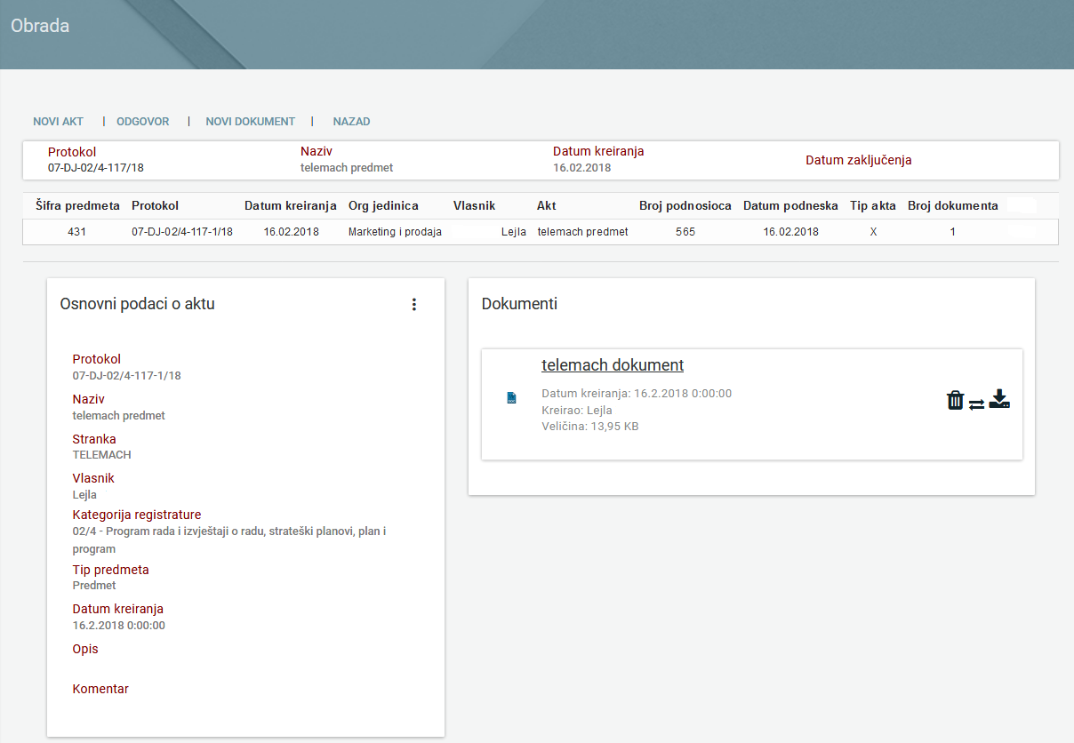Screen dimensions: 1074x743
Task: Click the Marketing i prodaja cell
Action: tap(395, 232)
